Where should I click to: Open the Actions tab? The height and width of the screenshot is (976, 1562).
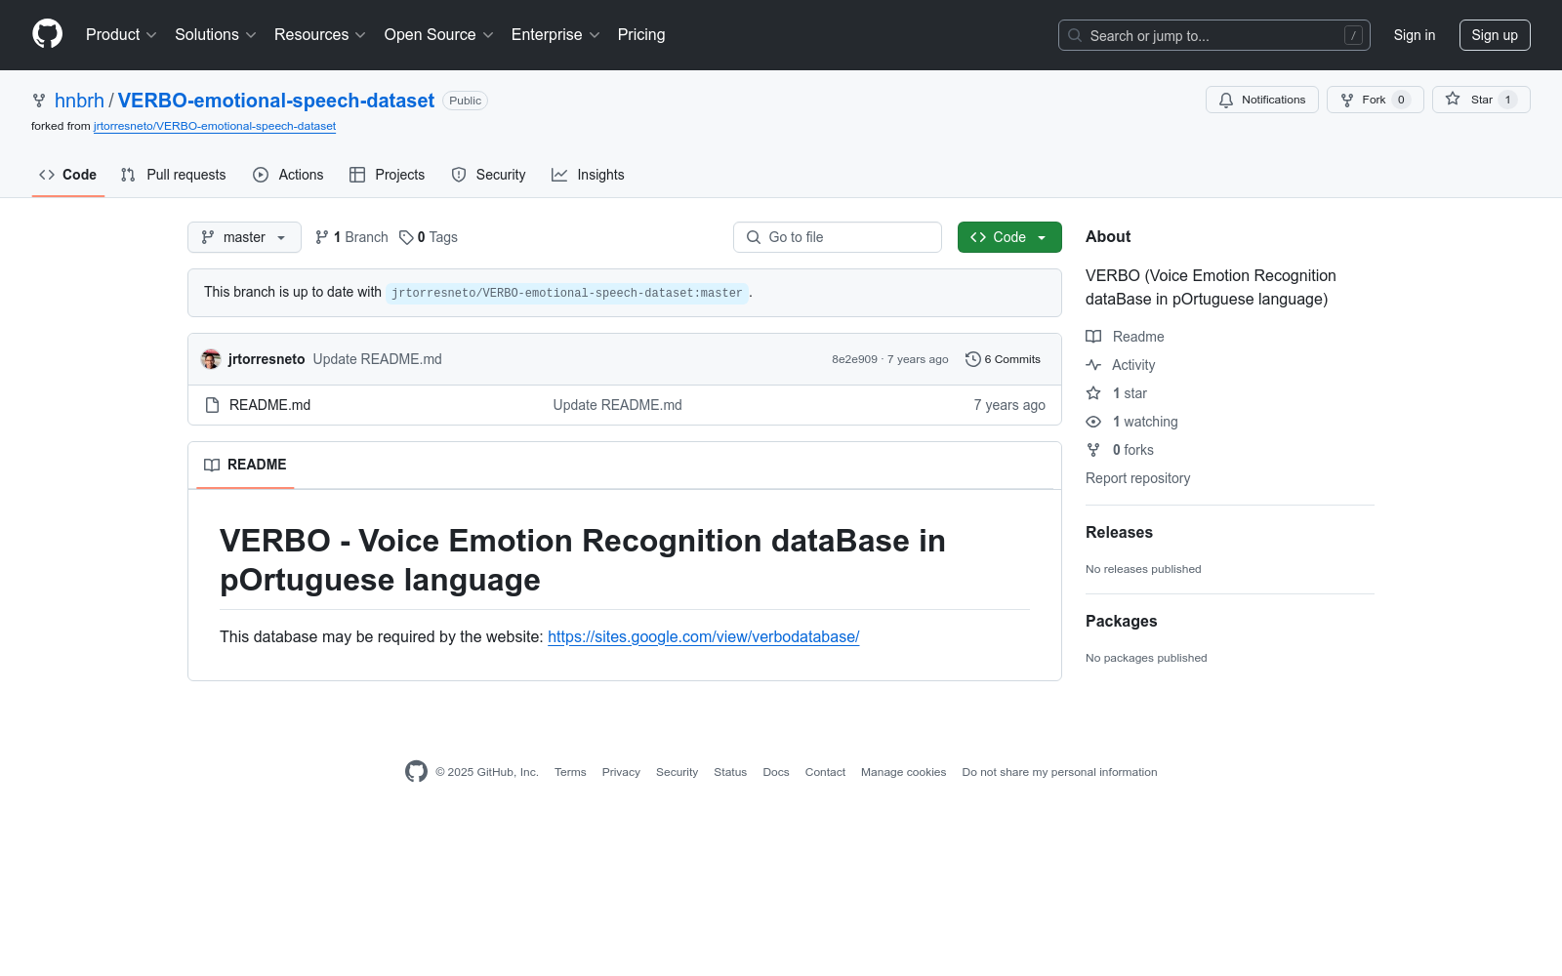click(288, 175)
